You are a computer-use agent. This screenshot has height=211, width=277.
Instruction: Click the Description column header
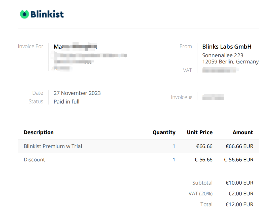tap(39, 132)
